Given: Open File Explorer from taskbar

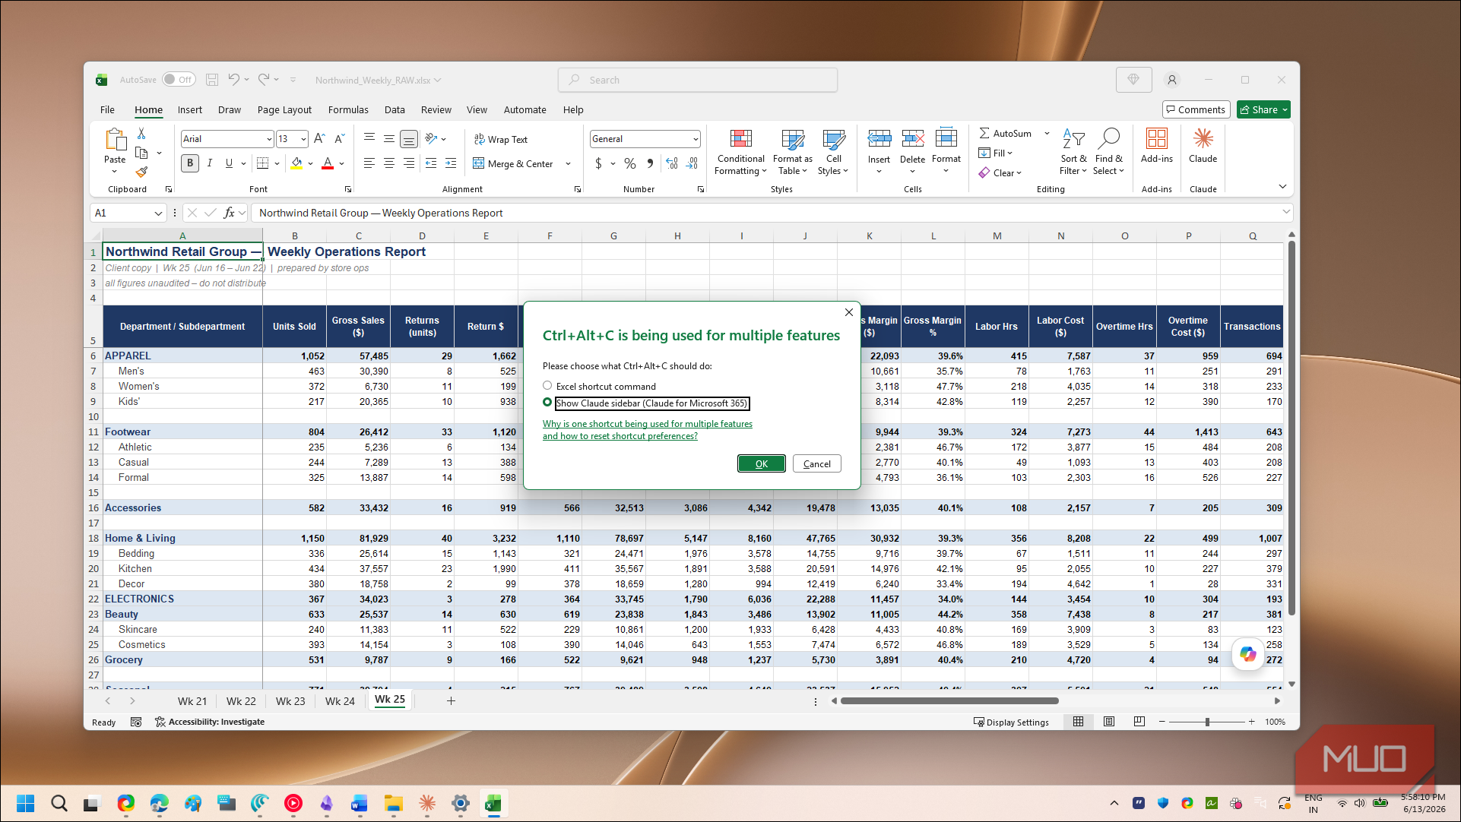Looking at the screenshot, I should pyautogui.click(x=393, y=803).
